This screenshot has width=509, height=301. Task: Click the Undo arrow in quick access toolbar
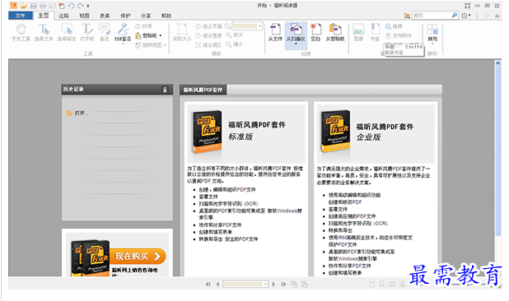[x=71, y=6]
